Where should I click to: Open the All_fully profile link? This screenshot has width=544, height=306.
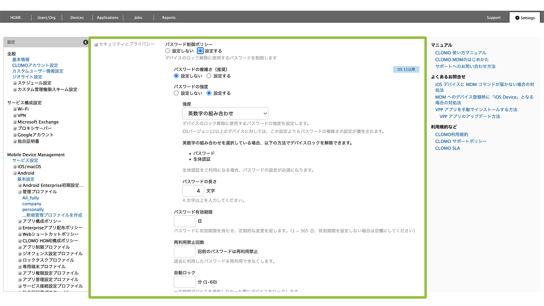pos(31,198)
